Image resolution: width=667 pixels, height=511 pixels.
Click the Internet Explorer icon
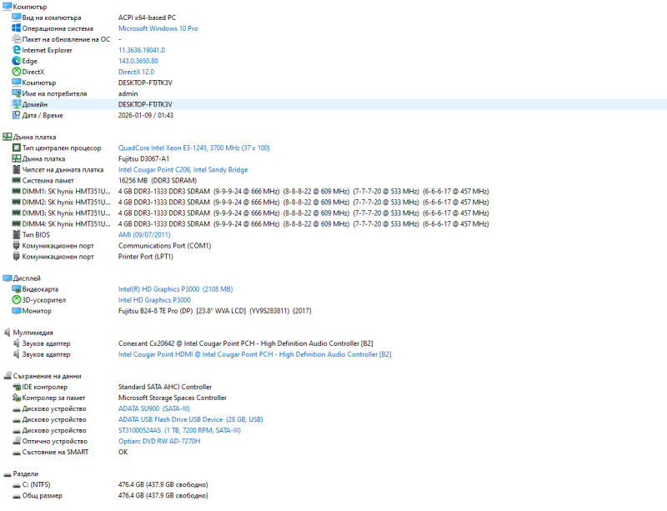click(16, 50)
